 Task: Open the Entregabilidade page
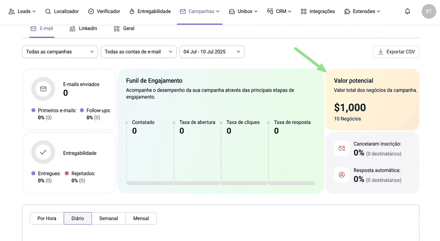pyautogui.click(x=150, y=11)
